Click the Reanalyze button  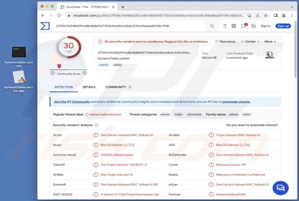[x=225, y=41]
